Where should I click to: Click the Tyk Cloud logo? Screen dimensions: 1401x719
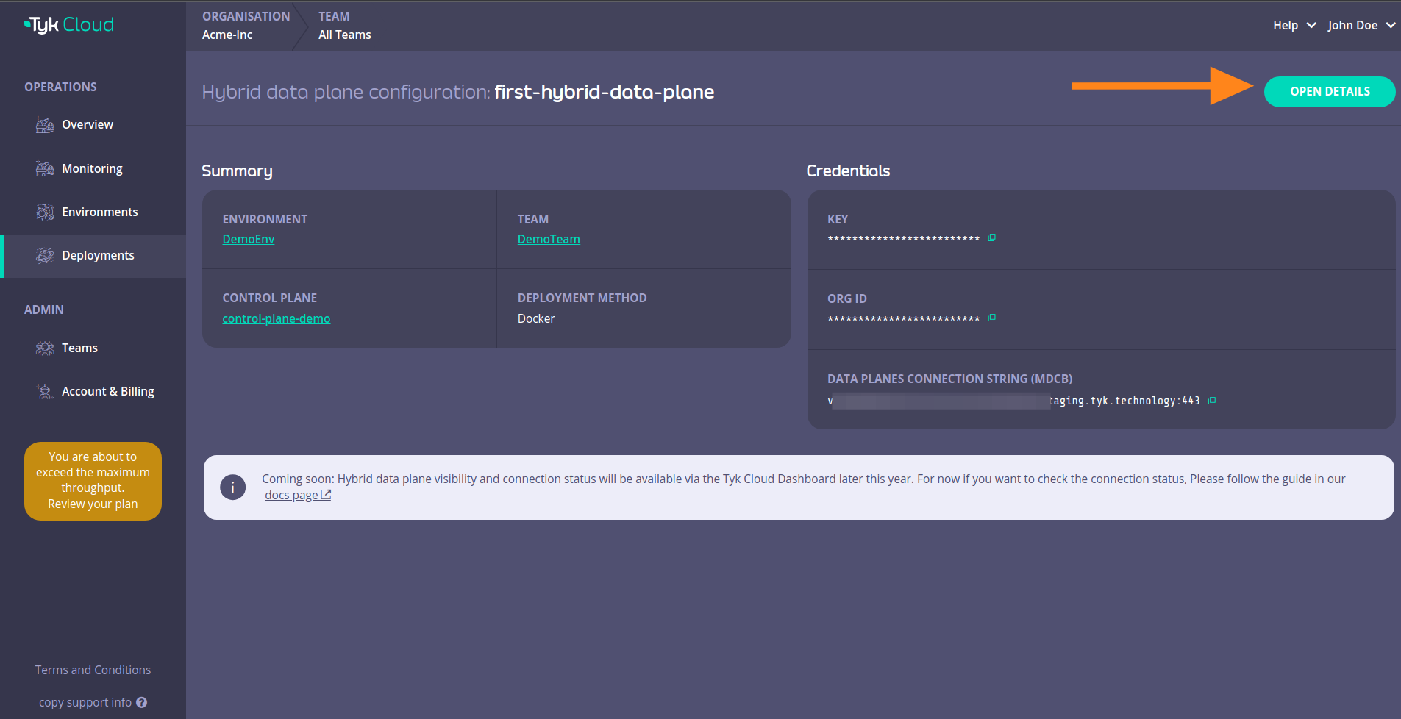(69, 25)
